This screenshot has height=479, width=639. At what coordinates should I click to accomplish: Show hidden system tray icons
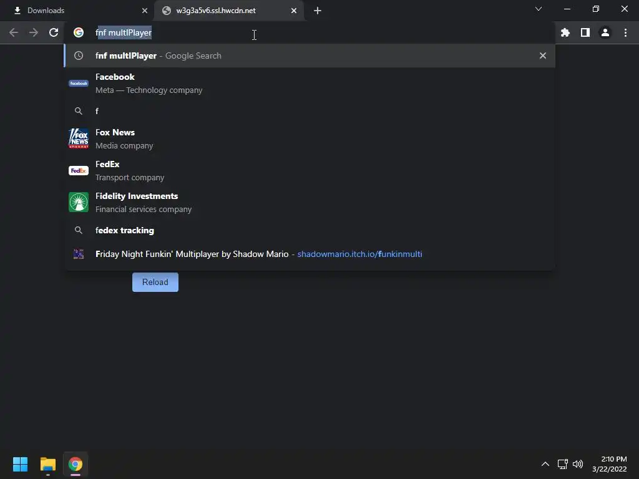tap(545, 464)
